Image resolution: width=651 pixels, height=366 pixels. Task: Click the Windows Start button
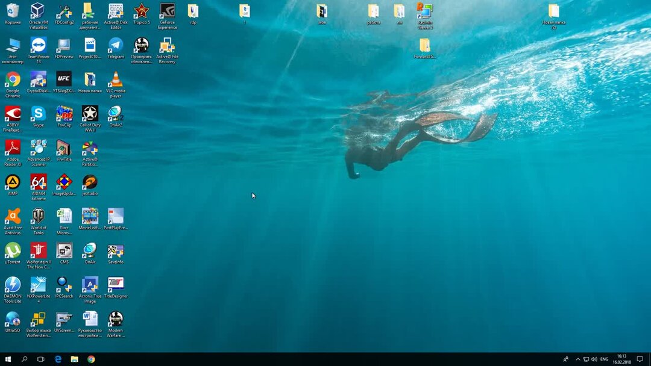coord(8,359)
